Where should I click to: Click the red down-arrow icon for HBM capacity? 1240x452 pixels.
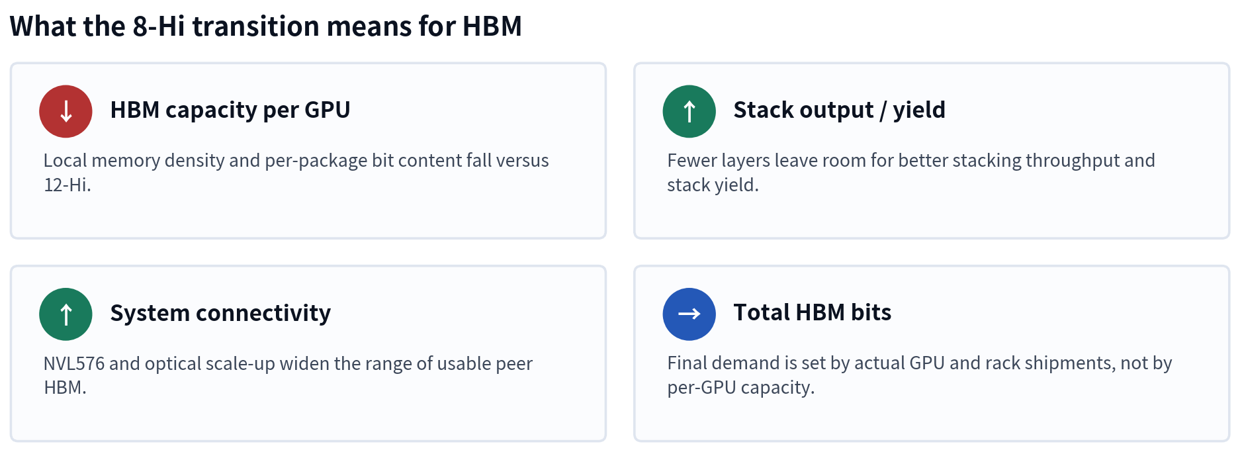click(66, 111)
